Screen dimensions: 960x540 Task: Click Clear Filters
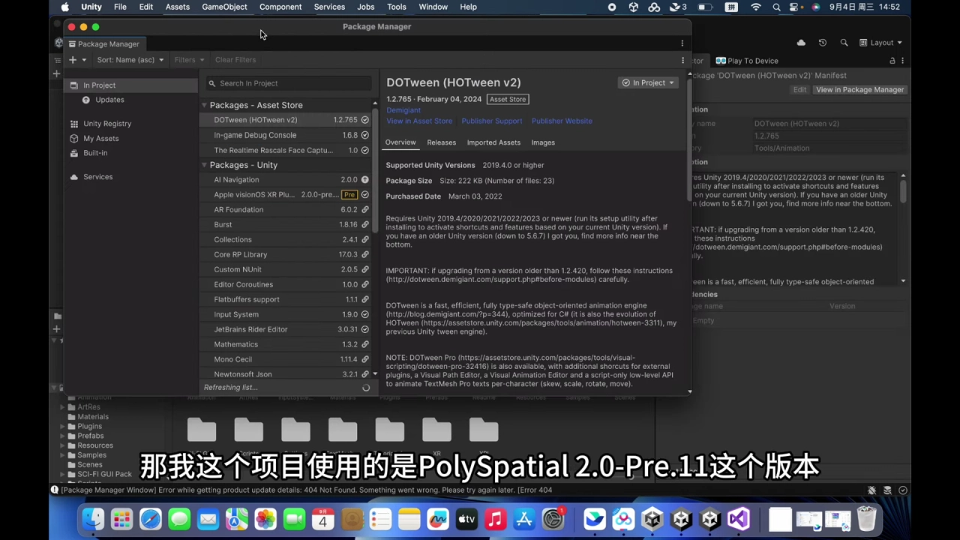click(x=235, y=60)
